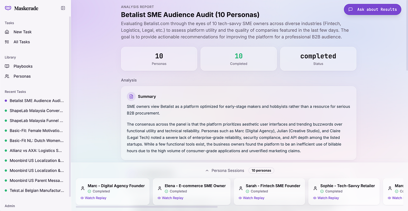Click the Analysis section label
The width and height of the screenshot is (408, 211).
[x=129, y=80]
